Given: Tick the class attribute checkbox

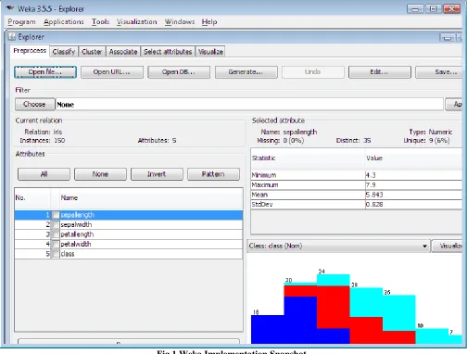Looking at the screenshot, I should point(56,254).
